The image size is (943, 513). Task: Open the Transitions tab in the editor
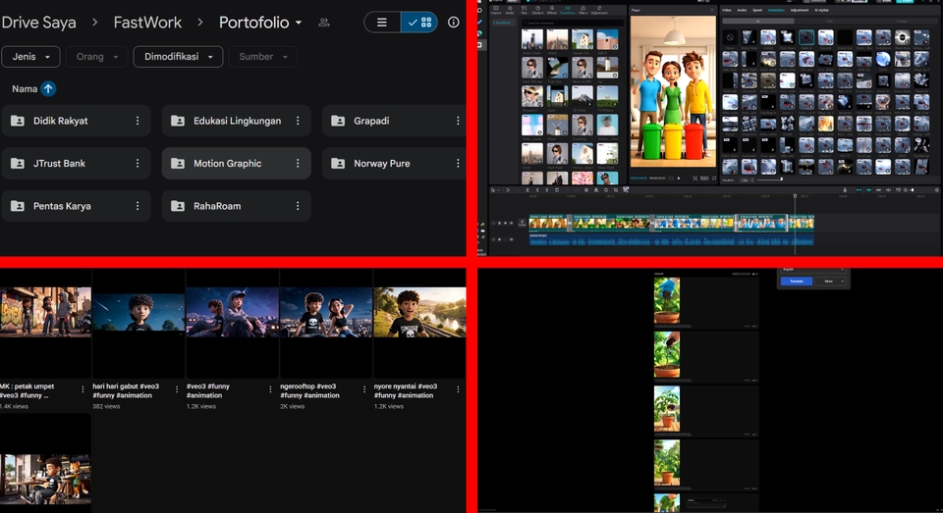click(569, 12)
